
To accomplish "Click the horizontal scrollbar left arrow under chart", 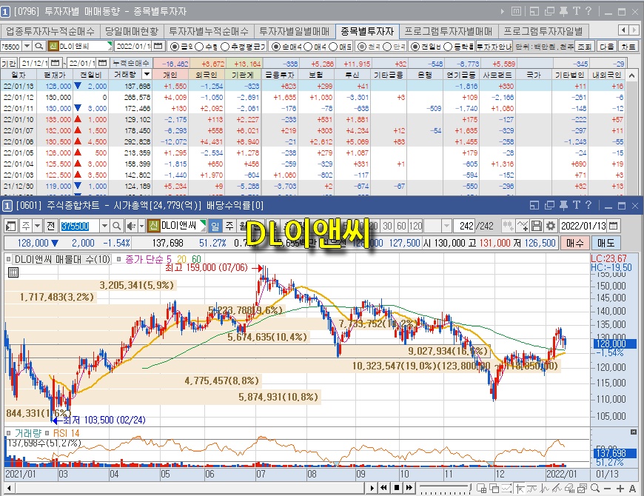I will tap(9, 488).
